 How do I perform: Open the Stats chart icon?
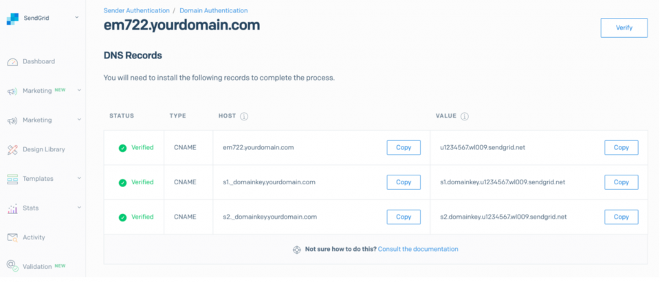pos(12,208)
